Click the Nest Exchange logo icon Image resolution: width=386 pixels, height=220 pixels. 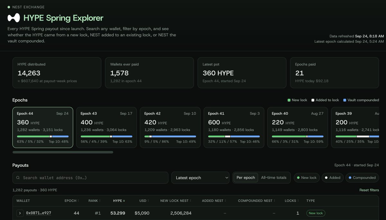pos(14,18)
